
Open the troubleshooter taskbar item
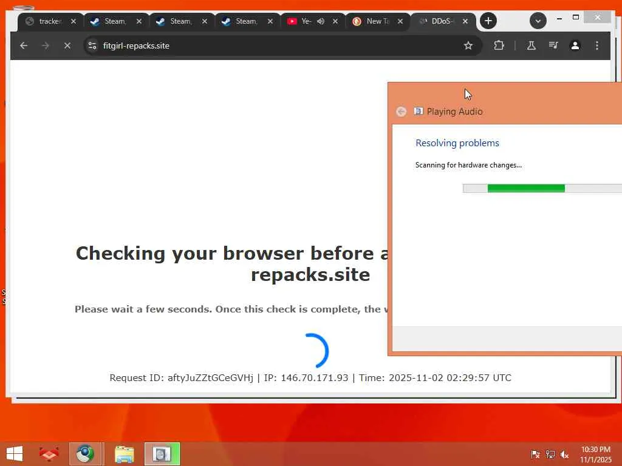(x=162, y=454)
